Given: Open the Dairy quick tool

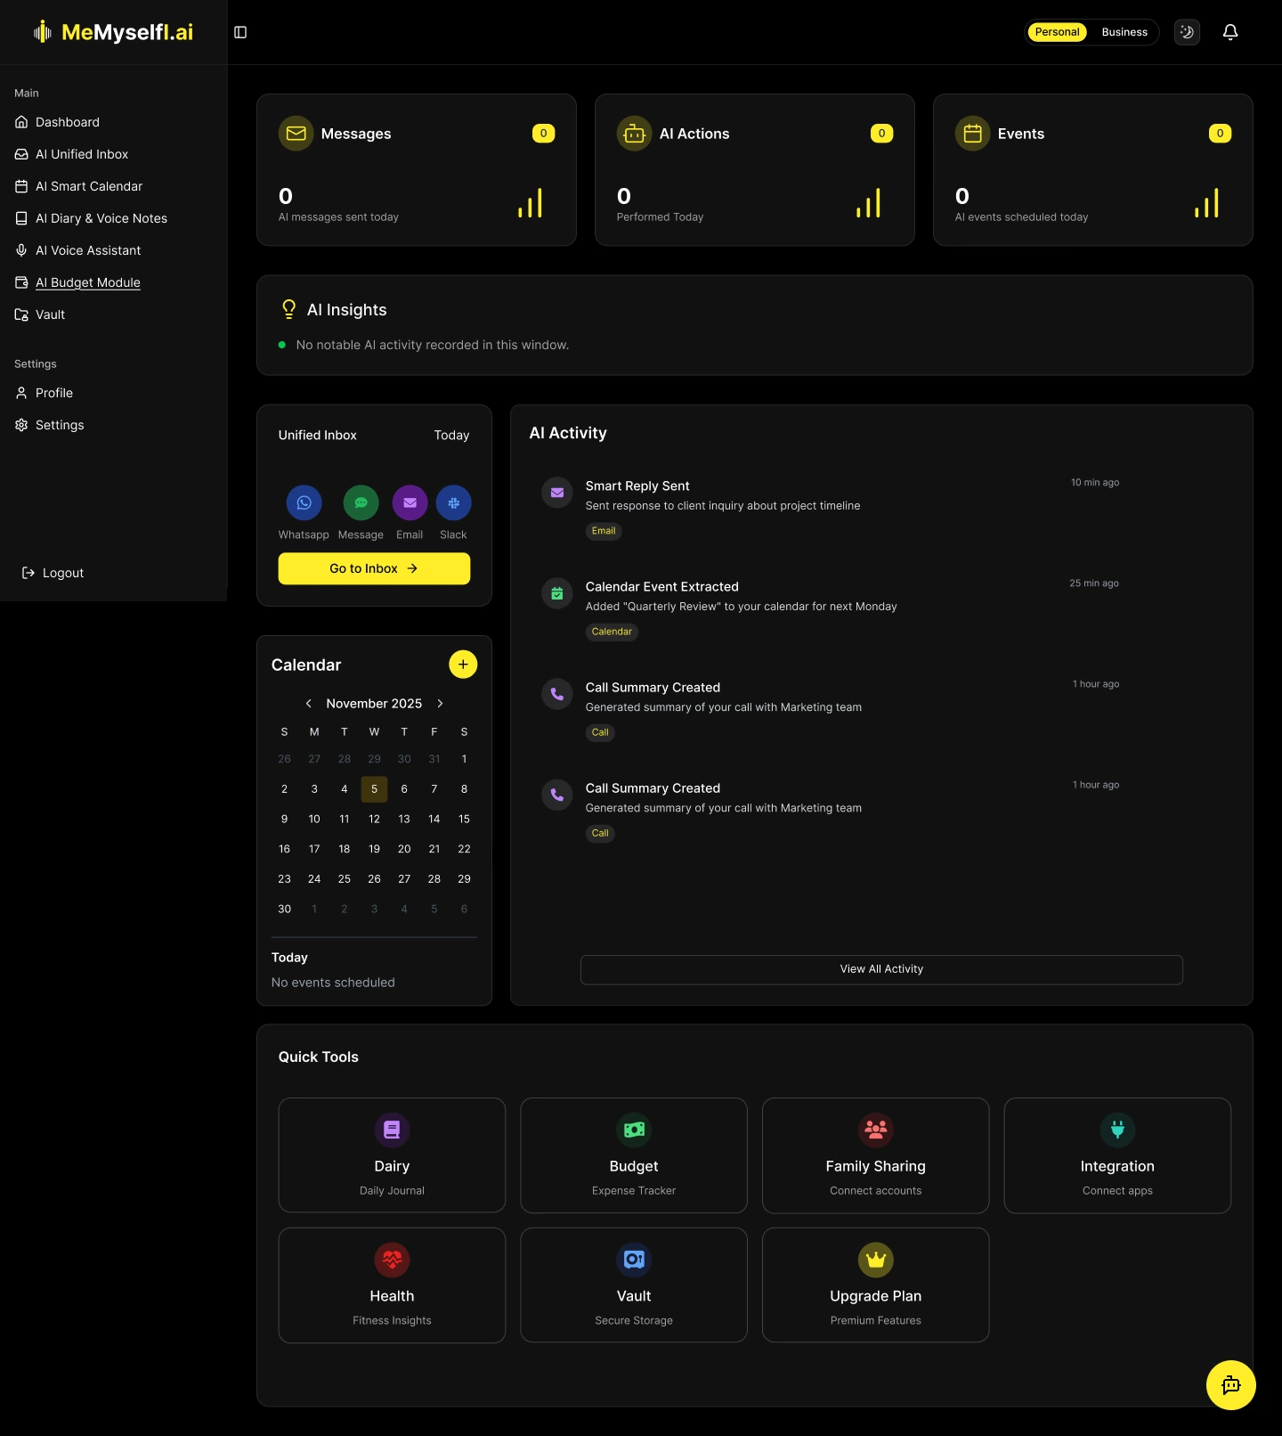Looking at the screenshot, I should 392,1155.
